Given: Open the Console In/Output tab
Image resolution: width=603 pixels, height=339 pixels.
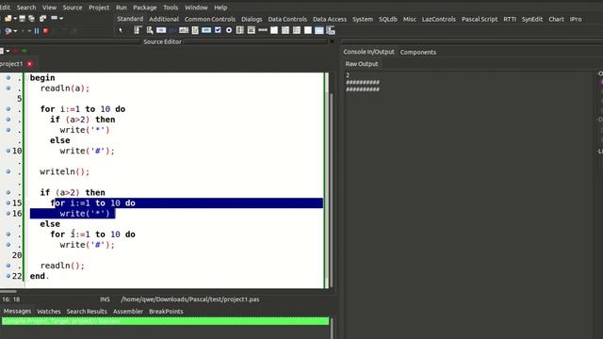Looking at the screenshot, I should point(368,52).
